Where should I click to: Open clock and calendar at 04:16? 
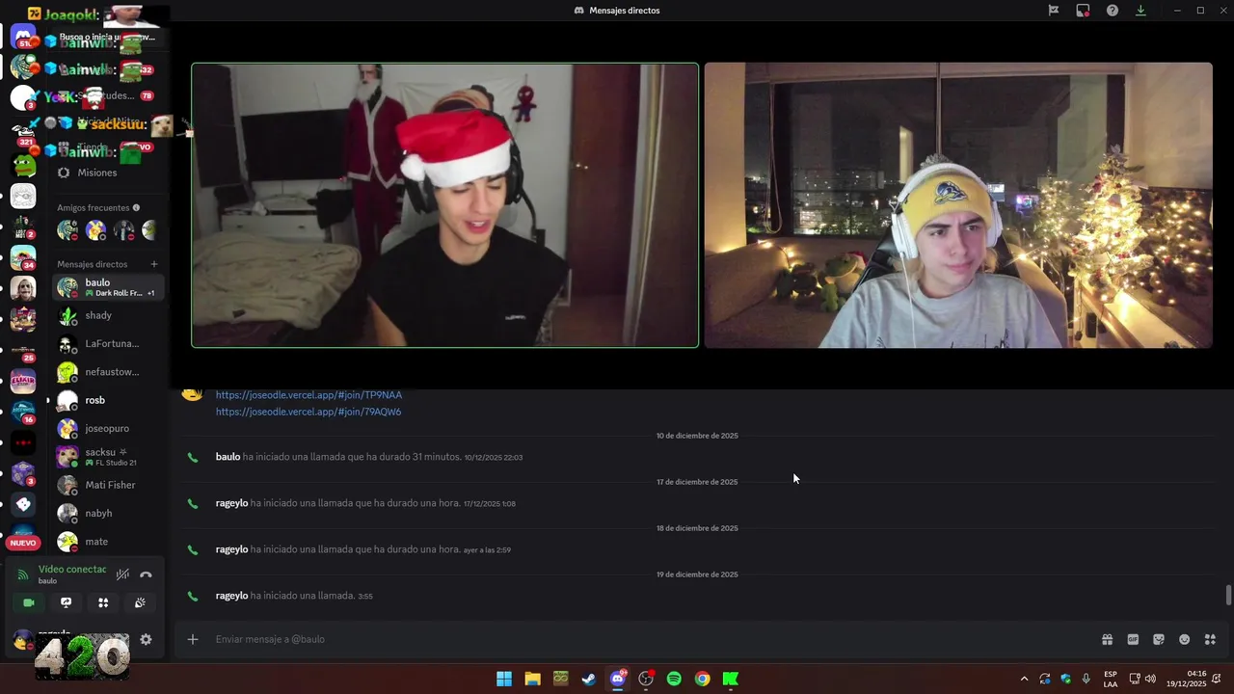[1187, 679]
